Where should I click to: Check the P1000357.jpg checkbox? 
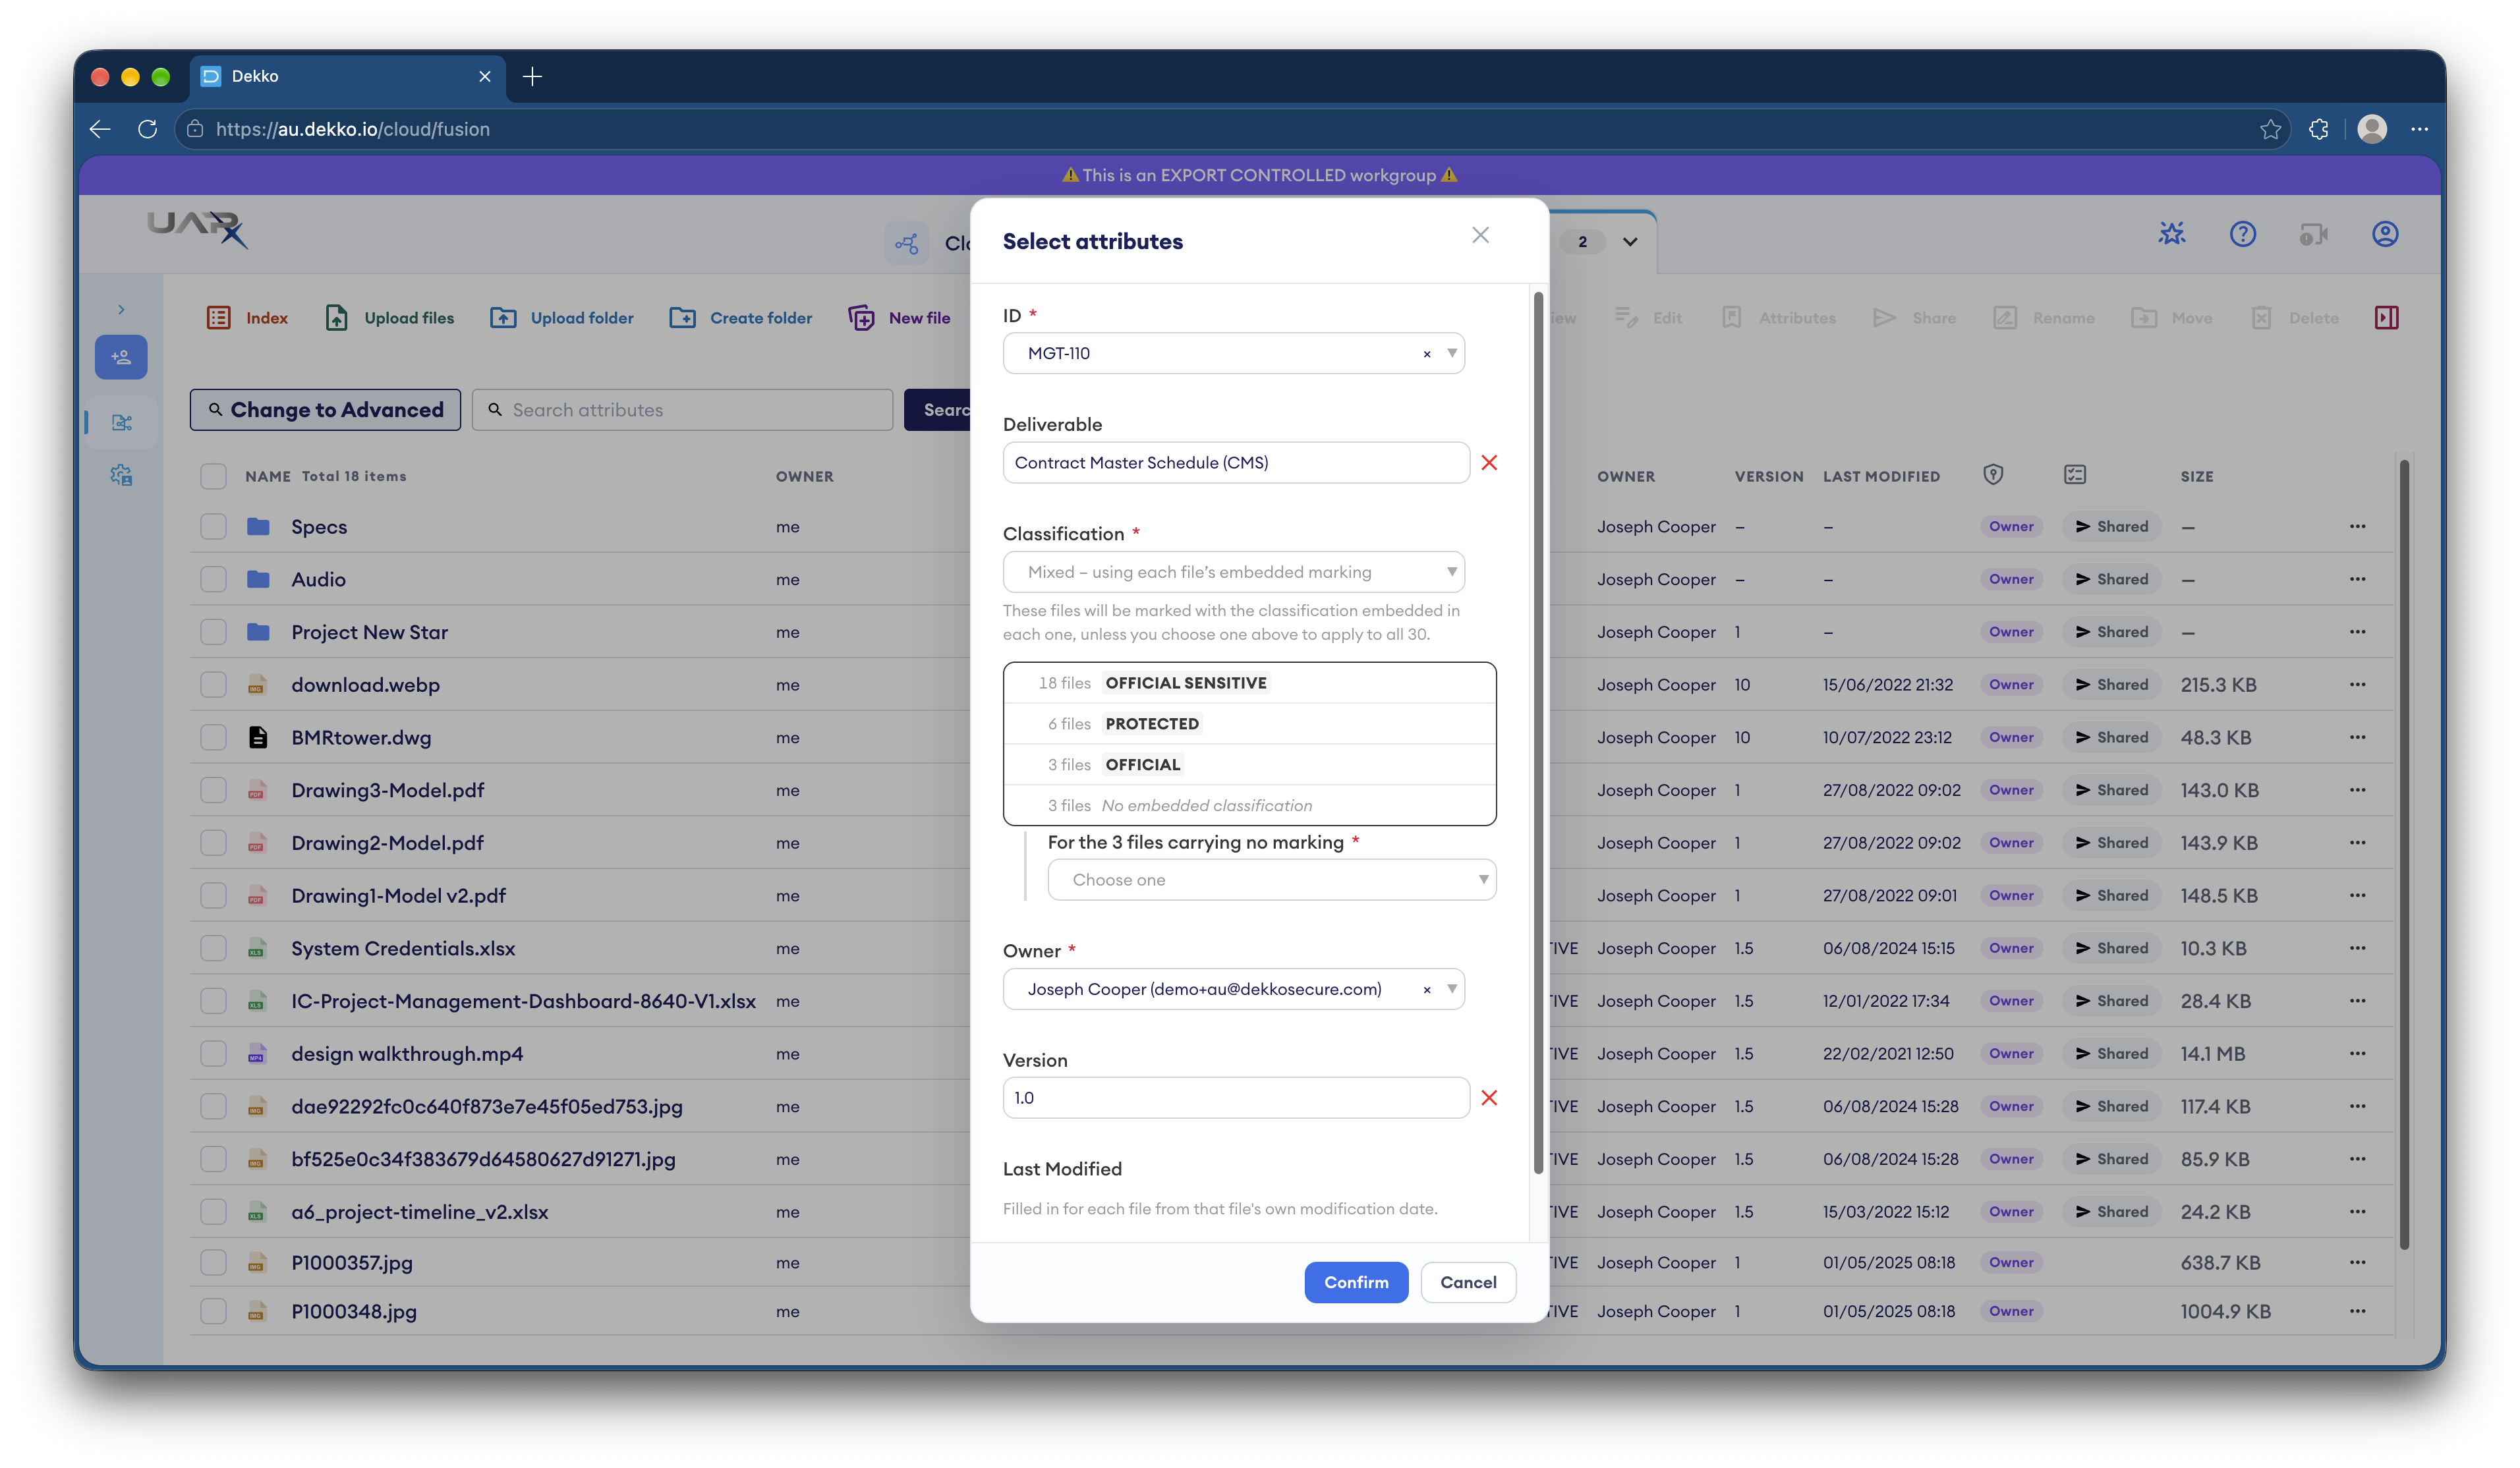click(x=213, y=1262)
